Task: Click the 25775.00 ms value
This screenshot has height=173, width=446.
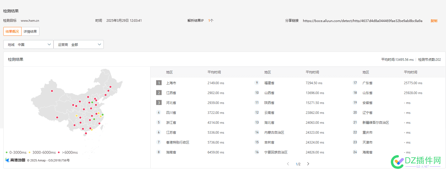Action: [413, 83]
